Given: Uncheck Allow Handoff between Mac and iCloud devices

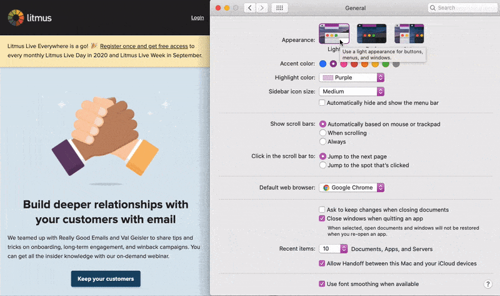Looking at the screenshot, I should (x=322, y=263).
